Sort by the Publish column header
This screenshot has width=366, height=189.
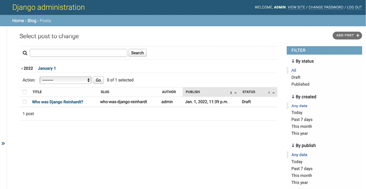[193, 92]
